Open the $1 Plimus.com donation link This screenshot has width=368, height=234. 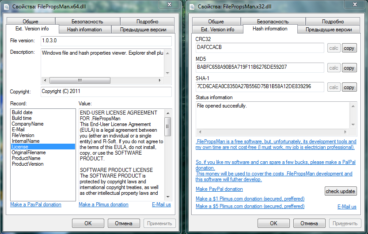[250, 199]
